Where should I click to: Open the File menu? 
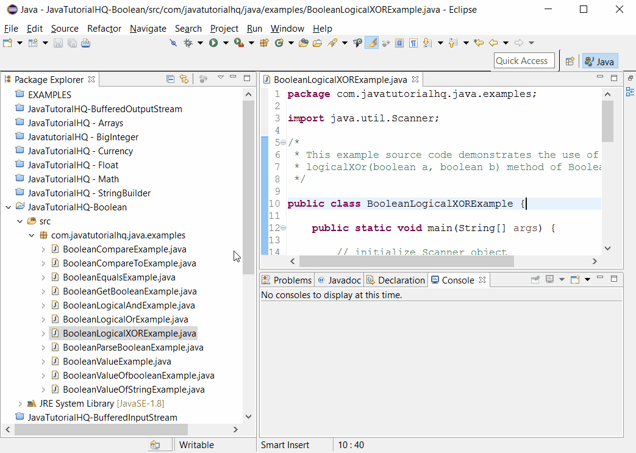tap(11, 29)
